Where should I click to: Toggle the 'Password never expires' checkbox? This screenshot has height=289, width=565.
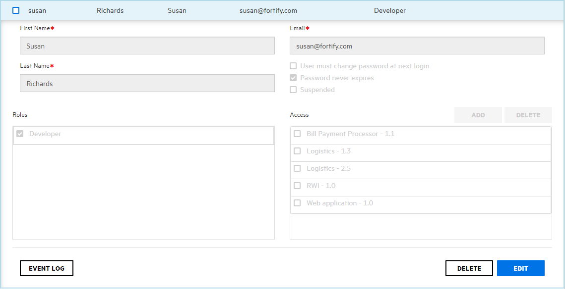tap(293, 78)
